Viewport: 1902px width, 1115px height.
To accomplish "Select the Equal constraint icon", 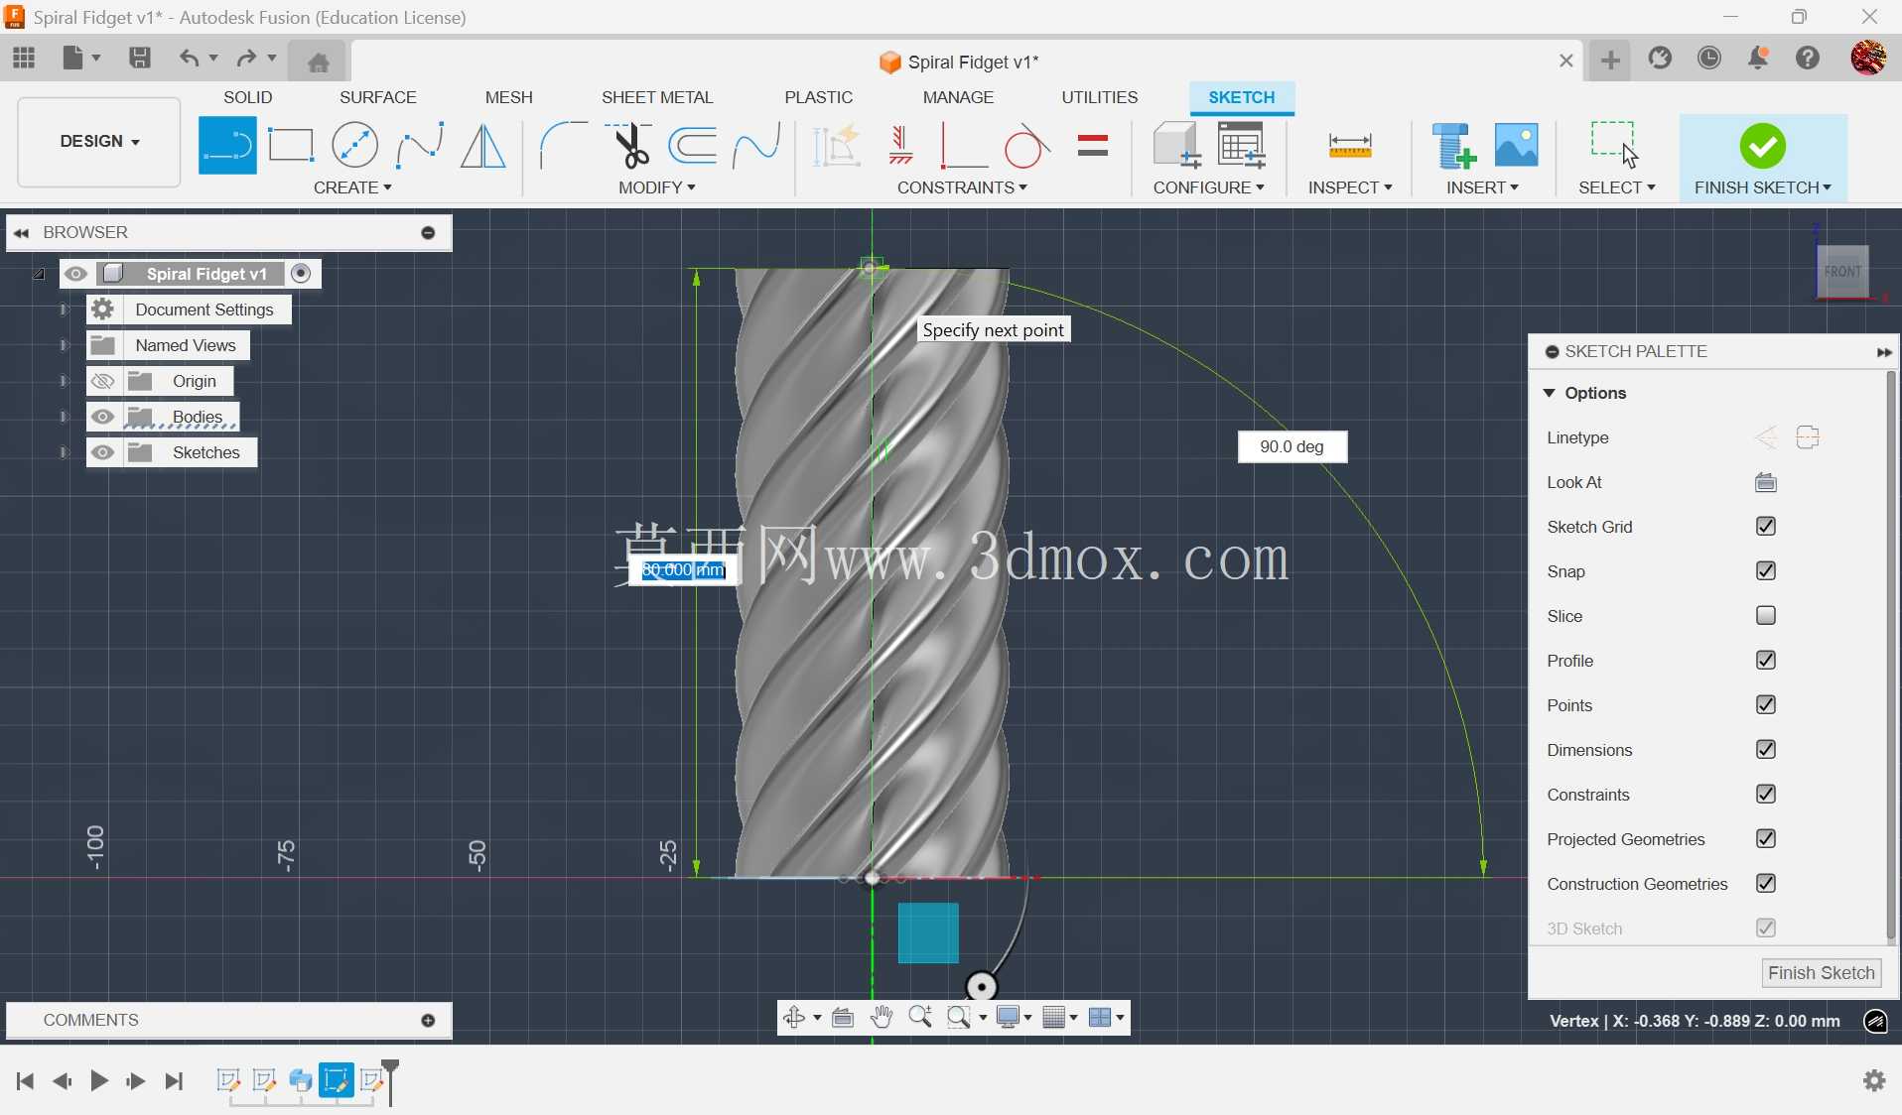I will (x=1093, y=146).
